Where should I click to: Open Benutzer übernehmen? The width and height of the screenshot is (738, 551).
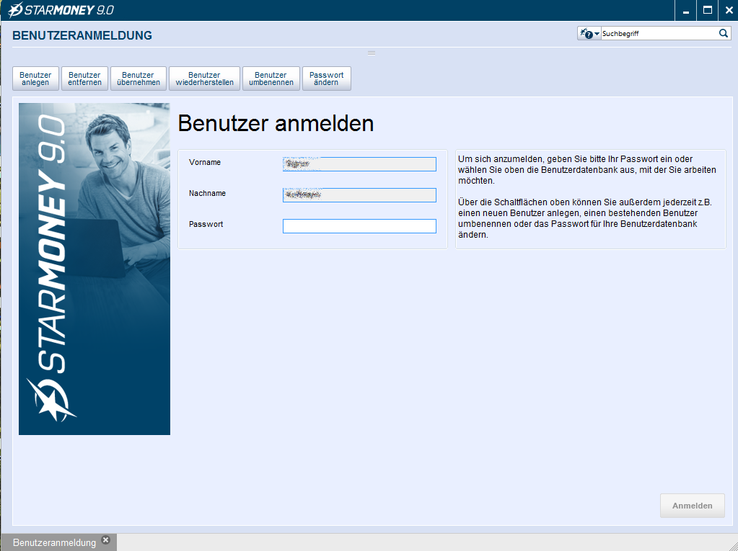click(139, 79)
